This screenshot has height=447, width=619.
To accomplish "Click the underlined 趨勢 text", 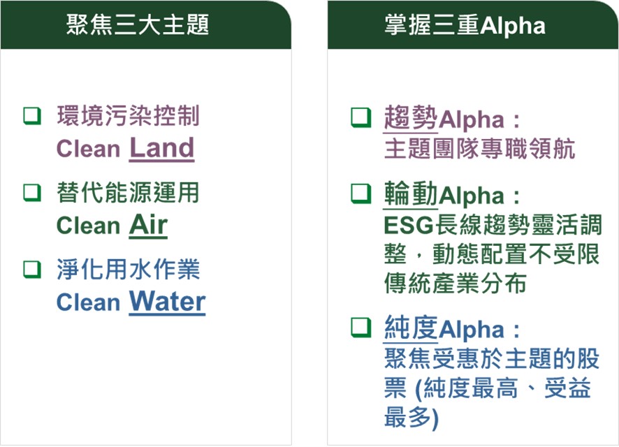I will (411, 118).
